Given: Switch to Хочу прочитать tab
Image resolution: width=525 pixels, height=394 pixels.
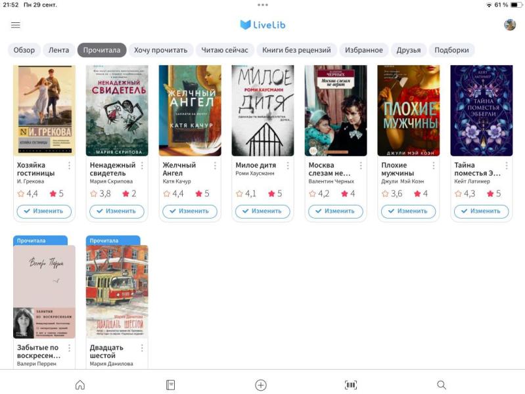Looking at the screenshot, I should pos(161,50).
